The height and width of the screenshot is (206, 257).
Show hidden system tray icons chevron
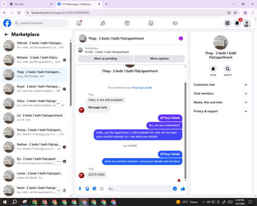pos(204,202)
